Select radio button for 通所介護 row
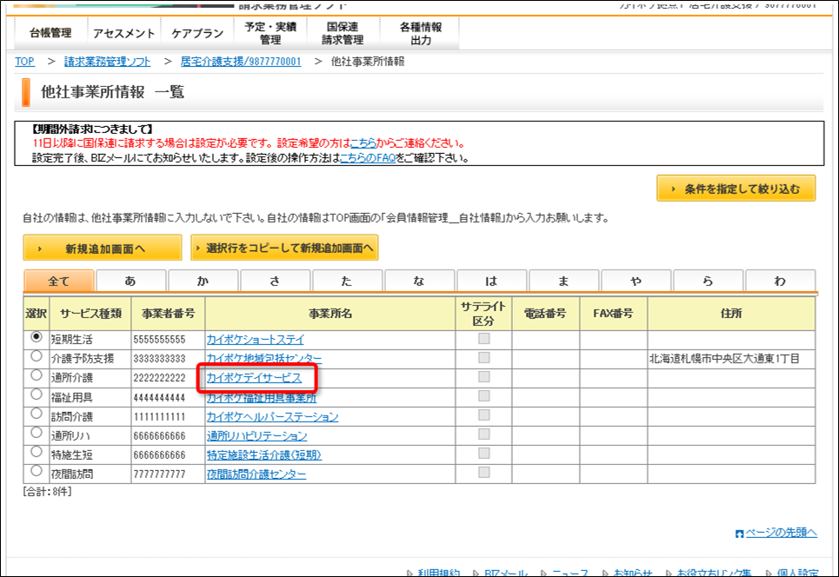Viewport: 839px width, 577px height. pyautogui.click(x=36, y=375)
